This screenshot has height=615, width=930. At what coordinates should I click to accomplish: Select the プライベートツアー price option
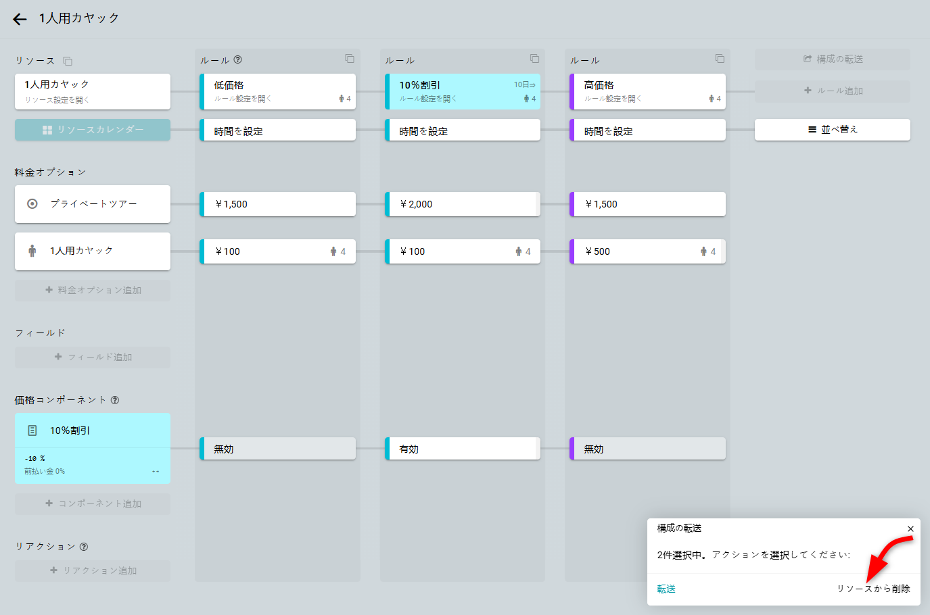click(93, 204)
